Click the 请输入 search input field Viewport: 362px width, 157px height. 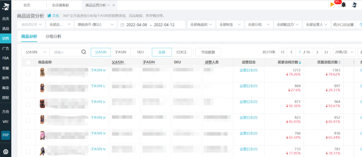65,52
